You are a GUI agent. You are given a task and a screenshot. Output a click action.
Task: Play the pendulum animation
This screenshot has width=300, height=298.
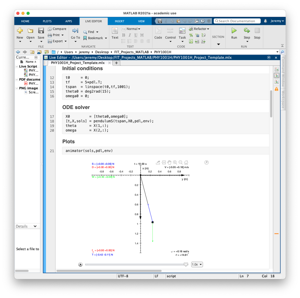click(80, 264)
